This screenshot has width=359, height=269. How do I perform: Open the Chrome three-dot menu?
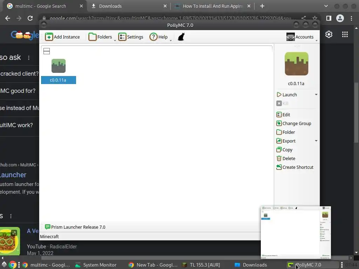click(351, 18)
